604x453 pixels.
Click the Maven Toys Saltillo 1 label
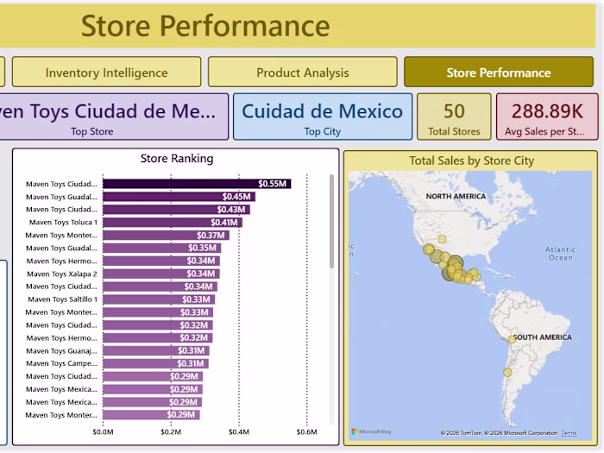coord(62,299)
